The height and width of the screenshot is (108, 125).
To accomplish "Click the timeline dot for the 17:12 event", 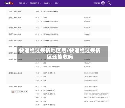I will tap(41, 73).
